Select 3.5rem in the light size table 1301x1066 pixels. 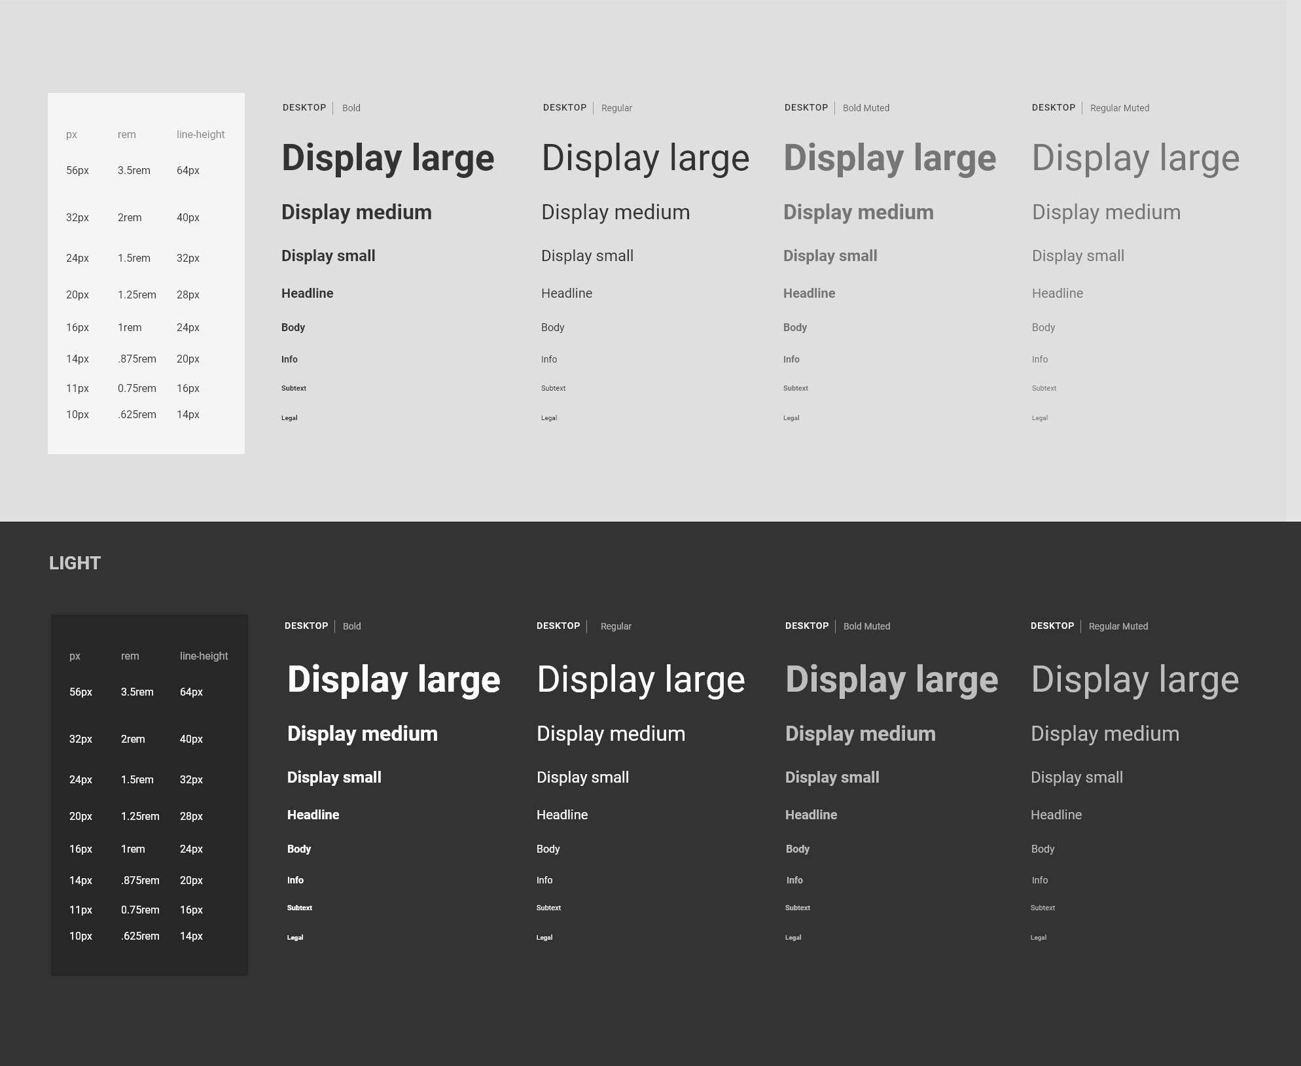(x=134, y=170)
